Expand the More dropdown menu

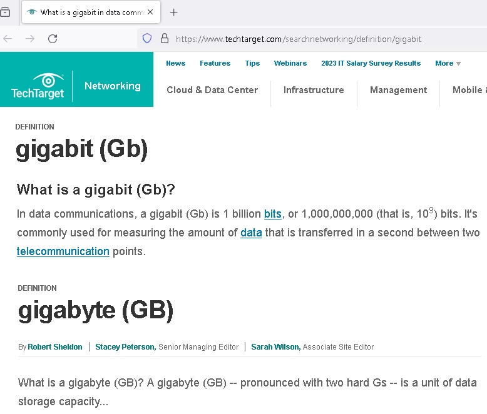pos(448,63)
